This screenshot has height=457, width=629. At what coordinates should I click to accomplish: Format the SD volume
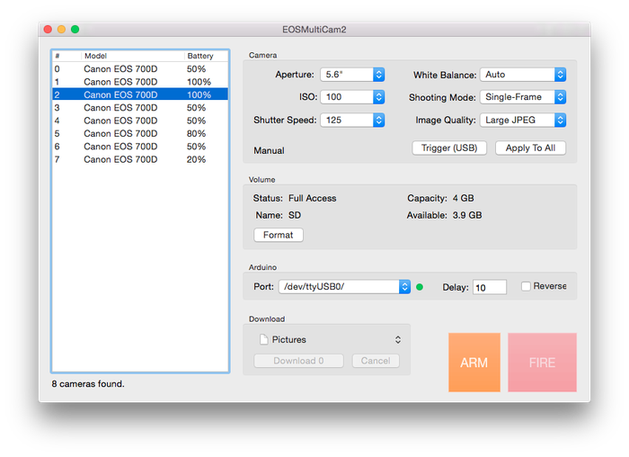coord(279,235)
